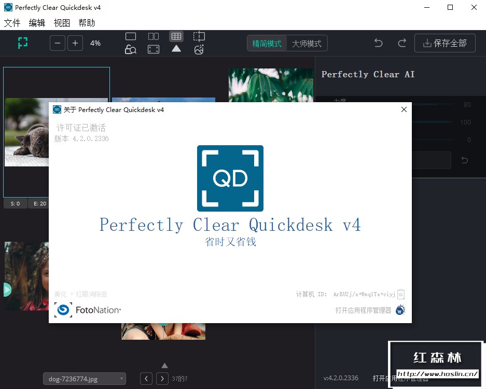
Task: Go to the previous image
Action: click(x=146, y=379)
